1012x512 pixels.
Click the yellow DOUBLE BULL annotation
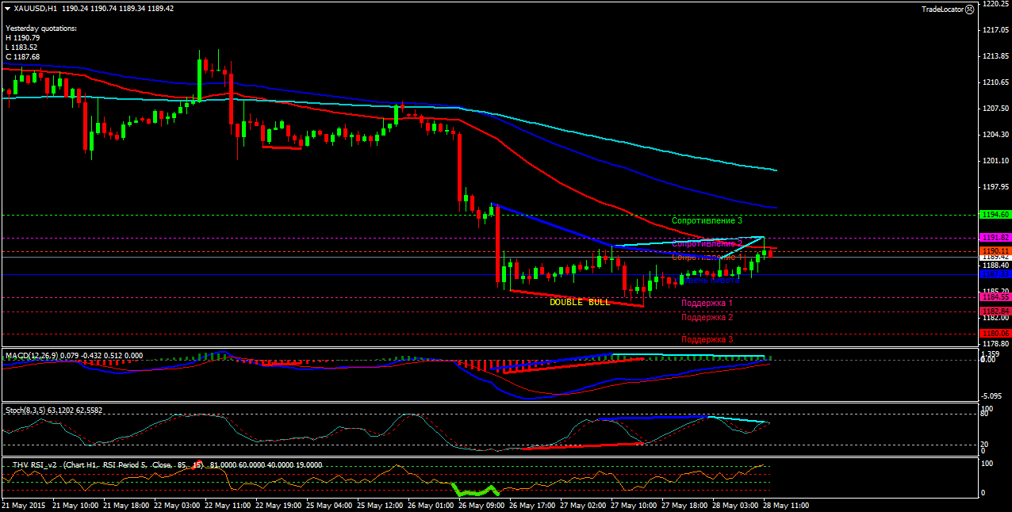(x=580, y=302)
